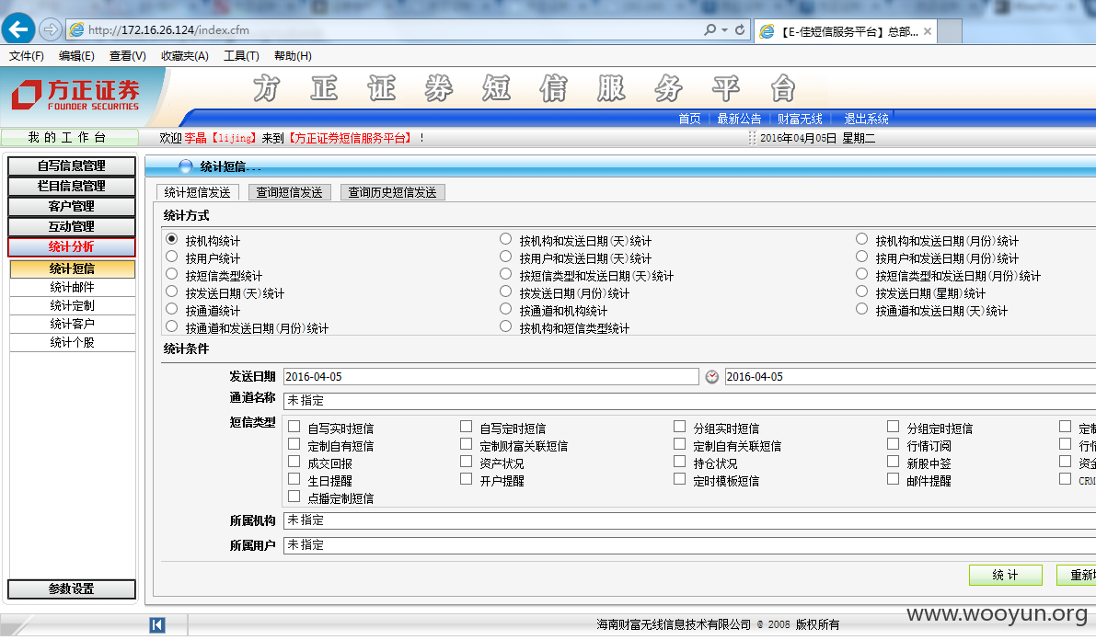The image size is (1096, 640).
Task: Select 按发送日期(星期)统计 radio button
Action: point(862,291)
